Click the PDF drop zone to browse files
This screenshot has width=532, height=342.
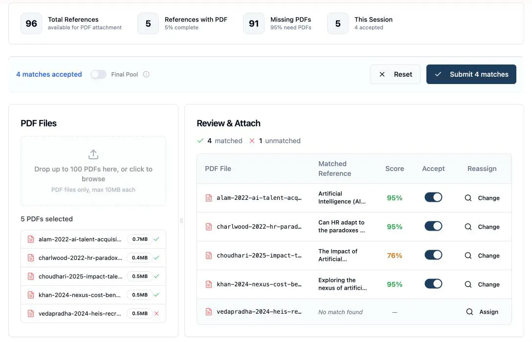tap(93, 171)
